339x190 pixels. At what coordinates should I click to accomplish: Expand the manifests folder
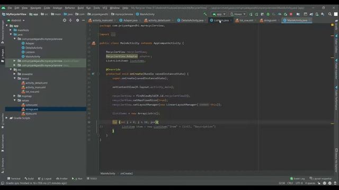click(11, 30)
